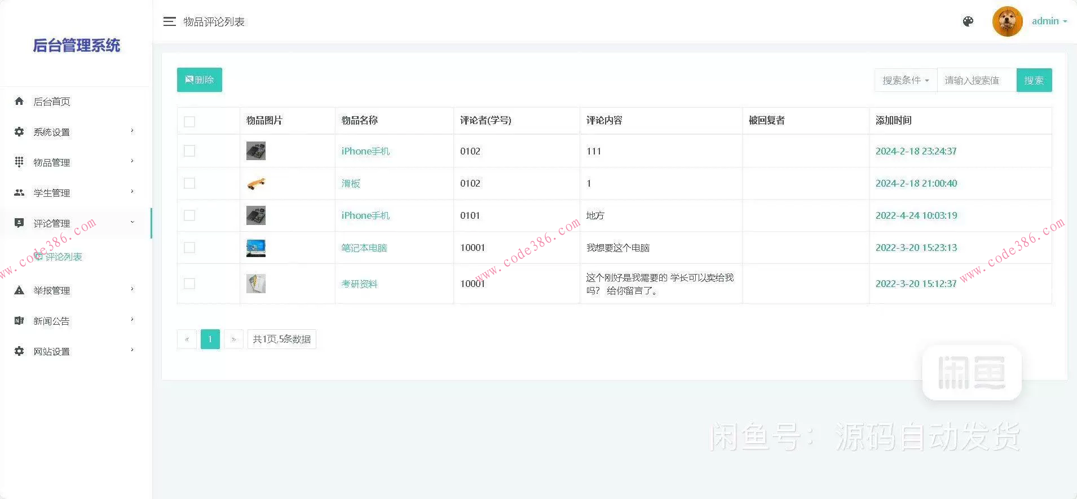Check the 滑板 comment row checkbox
Screen dimensions: 1077x499
(189, 183)
